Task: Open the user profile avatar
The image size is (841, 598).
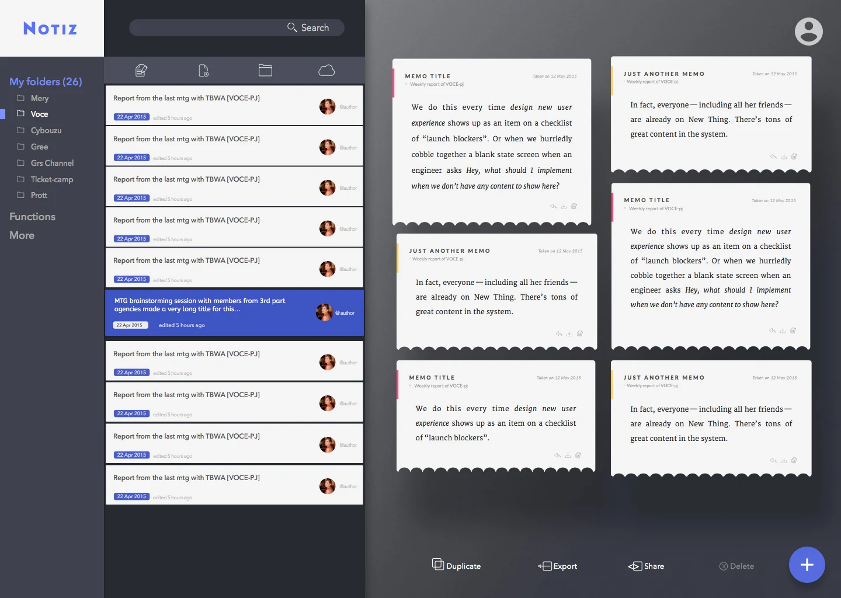Action: point(809,32)
